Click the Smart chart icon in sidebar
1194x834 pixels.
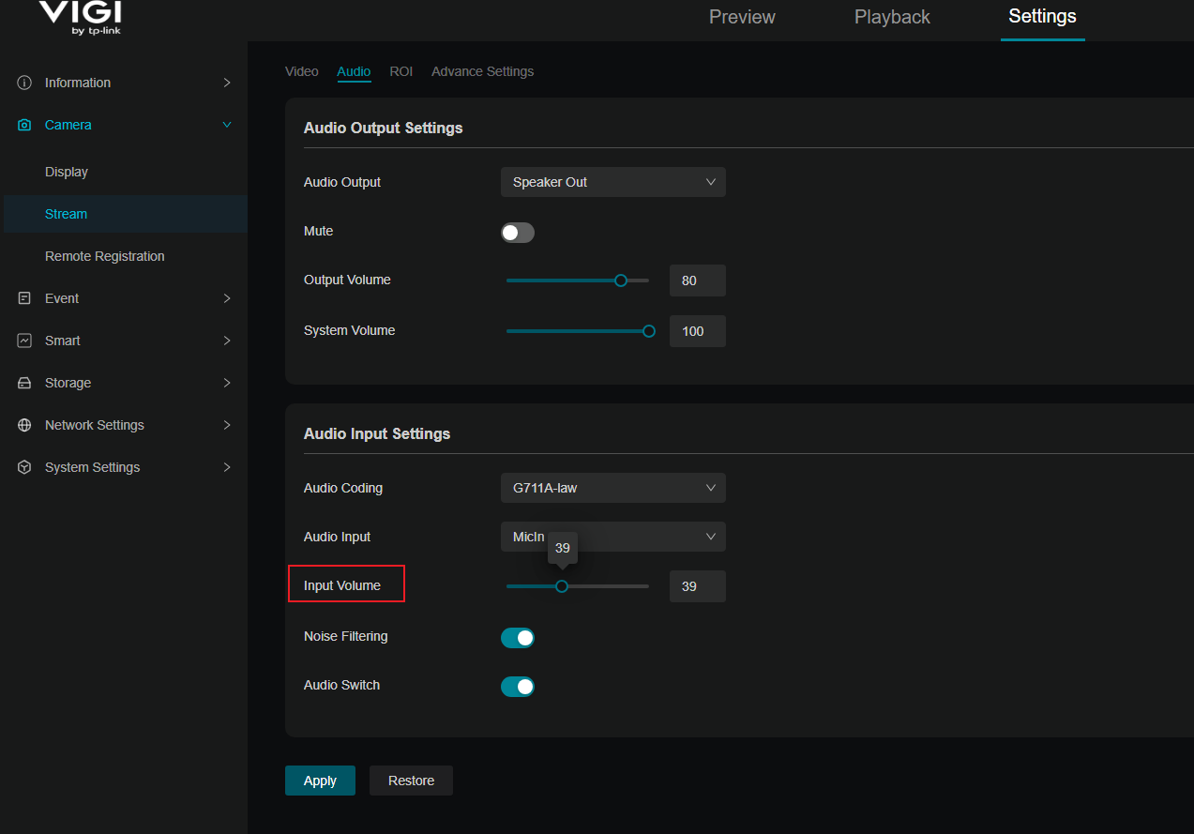point(24,341)
